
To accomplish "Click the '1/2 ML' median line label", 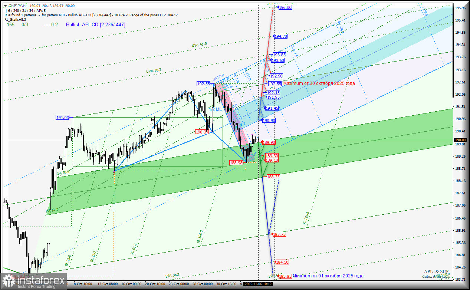I will coord(215,109).
